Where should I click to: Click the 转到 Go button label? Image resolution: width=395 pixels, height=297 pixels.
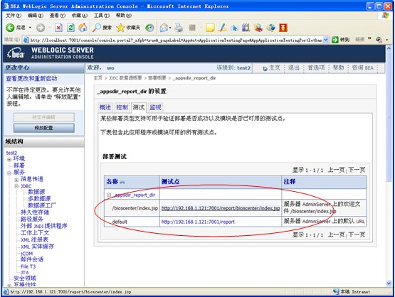pyautogui.click(x=344, y=40)
